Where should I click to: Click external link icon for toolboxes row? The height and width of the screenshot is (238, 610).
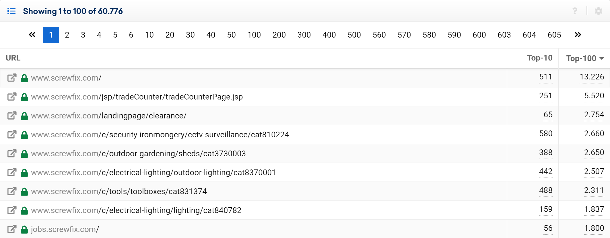12,191
